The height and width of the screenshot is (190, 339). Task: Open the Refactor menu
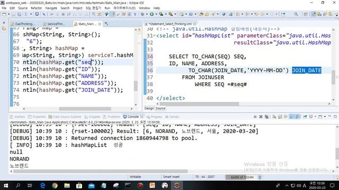(37, 8)
